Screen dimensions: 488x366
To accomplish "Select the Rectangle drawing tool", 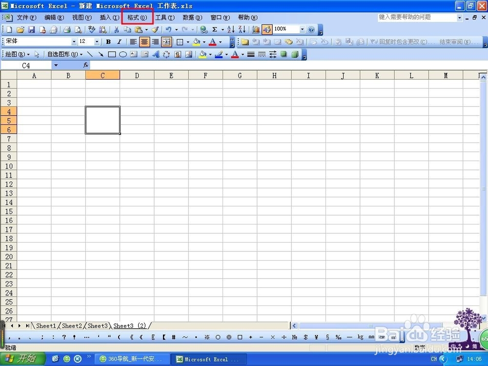I will 112,55.
